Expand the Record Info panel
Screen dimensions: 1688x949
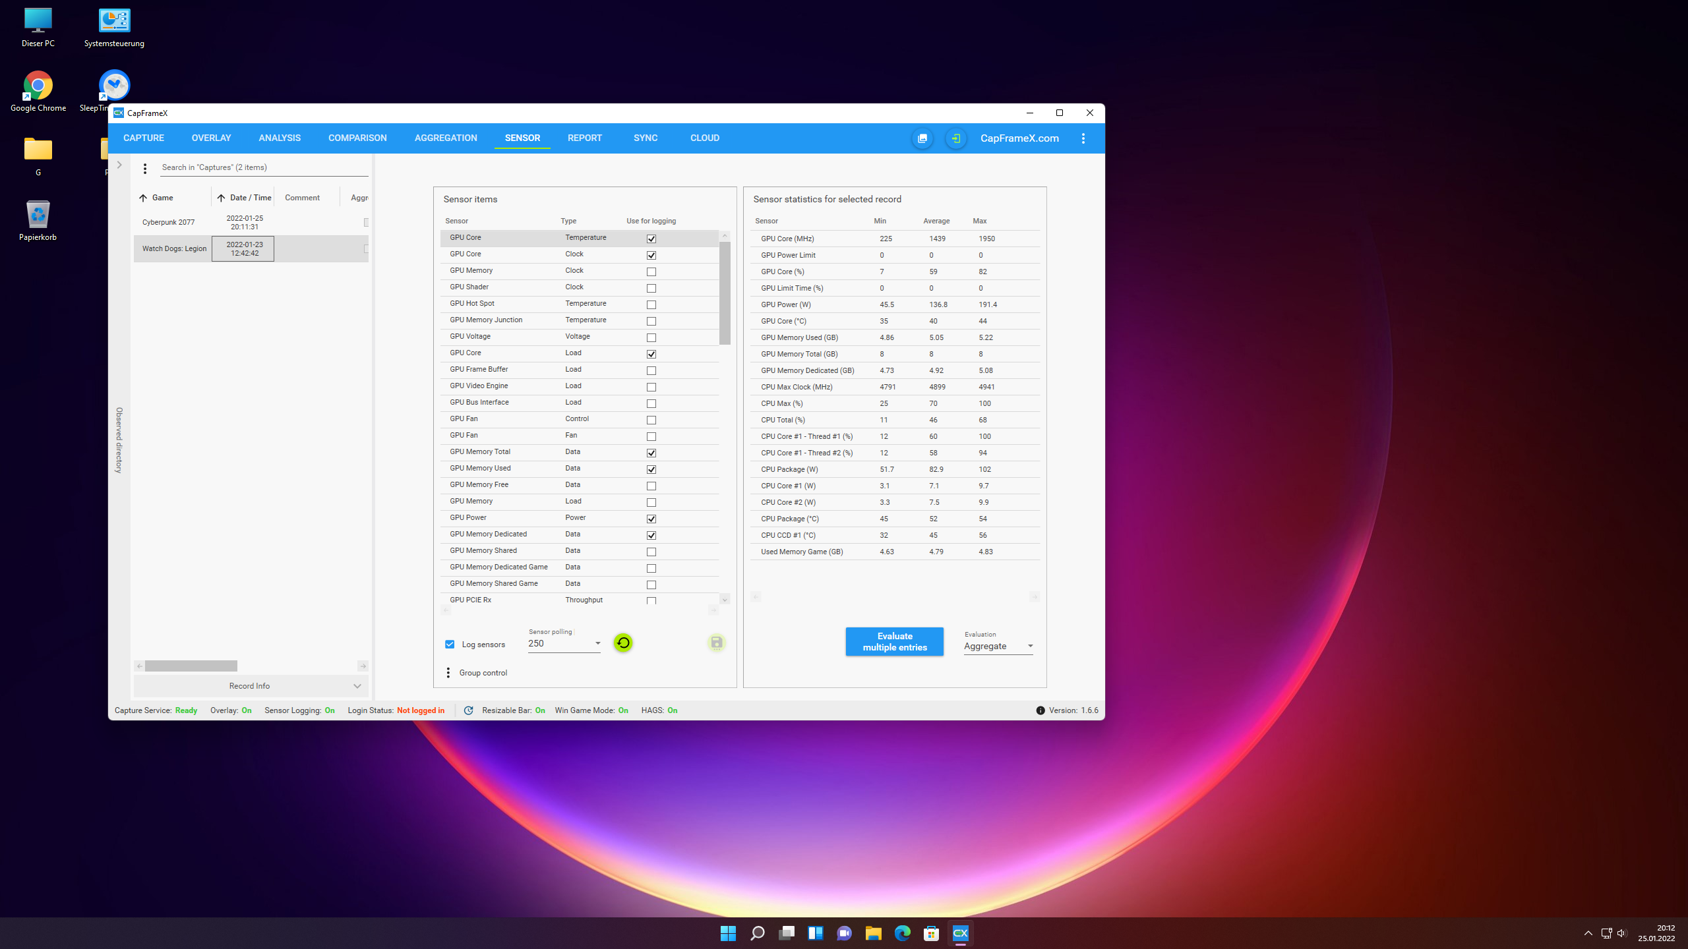point(251,686)
